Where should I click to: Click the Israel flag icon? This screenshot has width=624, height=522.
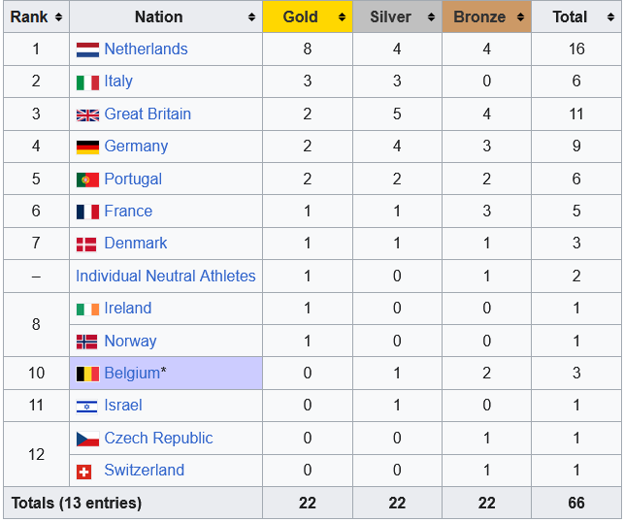pos(87,407)
